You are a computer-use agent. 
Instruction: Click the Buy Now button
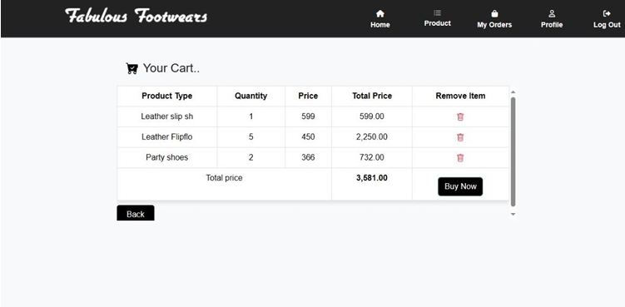coord(460,186)
